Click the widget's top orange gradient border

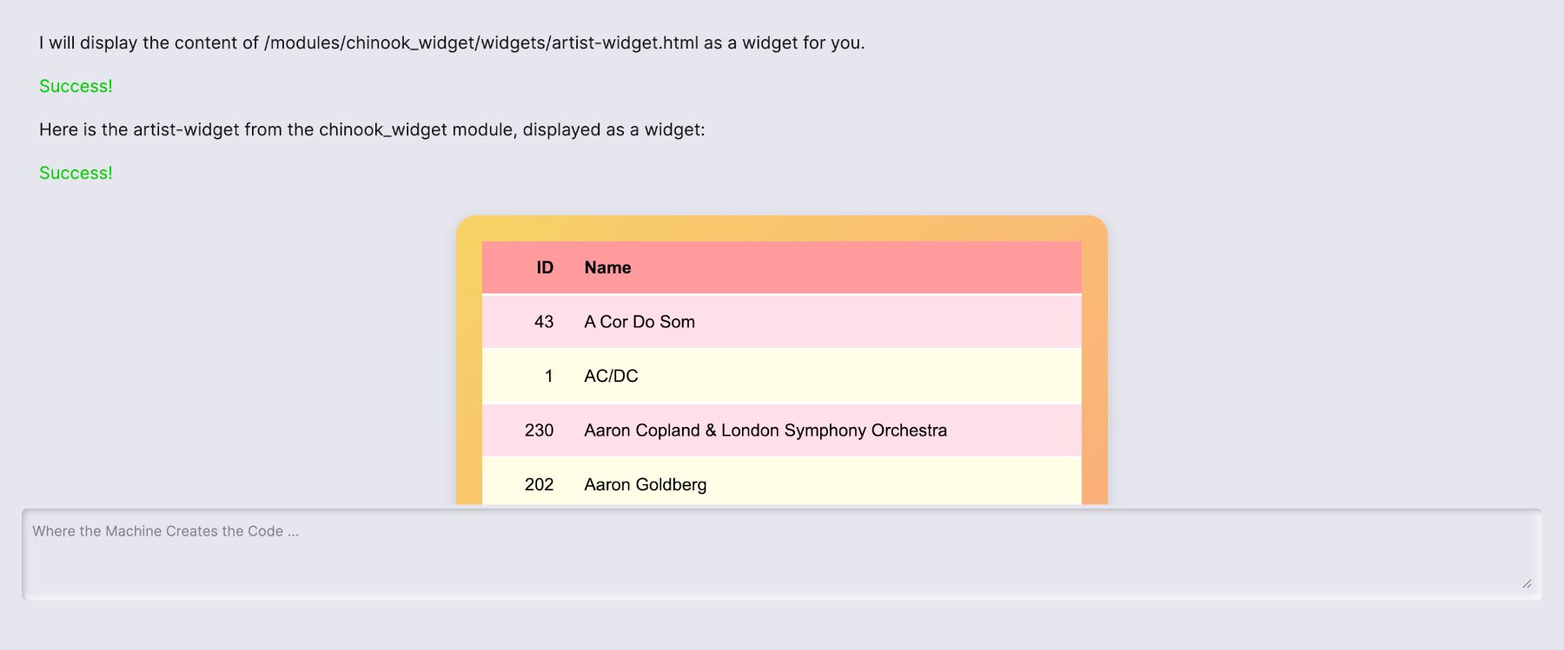[782, 227]
